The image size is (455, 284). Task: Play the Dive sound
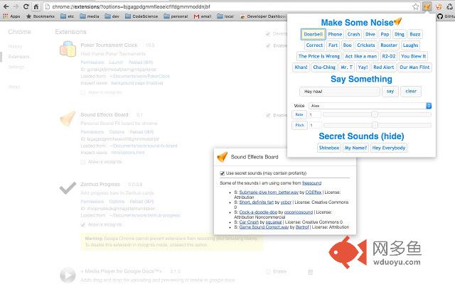(370, 34)
